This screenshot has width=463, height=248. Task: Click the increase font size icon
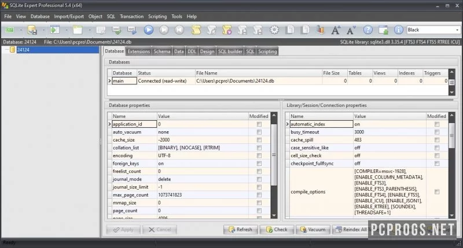(x=336, y=30)
